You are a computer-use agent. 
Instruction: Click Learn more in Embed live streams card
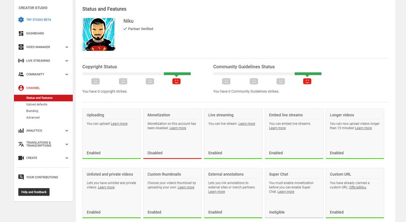pos(277,128)
